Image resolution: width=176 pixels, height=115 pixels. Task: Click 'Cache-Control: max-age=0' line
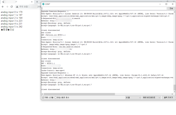53,70
